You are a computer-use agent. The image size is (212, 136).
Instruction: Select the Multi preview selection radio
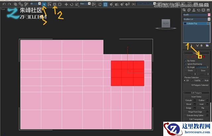coord(203,80)
